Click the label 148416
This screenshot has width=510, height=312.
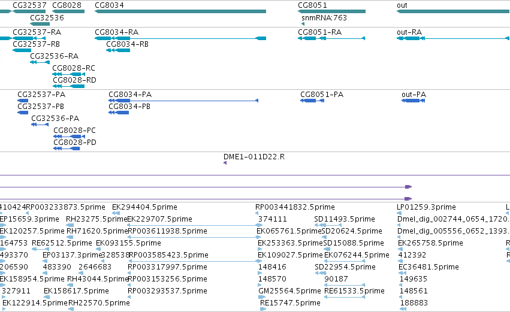tap(272, 267)
